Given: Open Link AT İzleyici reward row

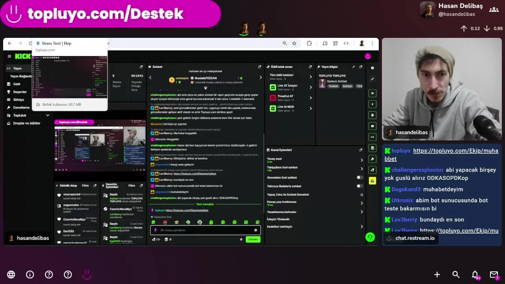Looking at the screenshot, I should [291, 87].
